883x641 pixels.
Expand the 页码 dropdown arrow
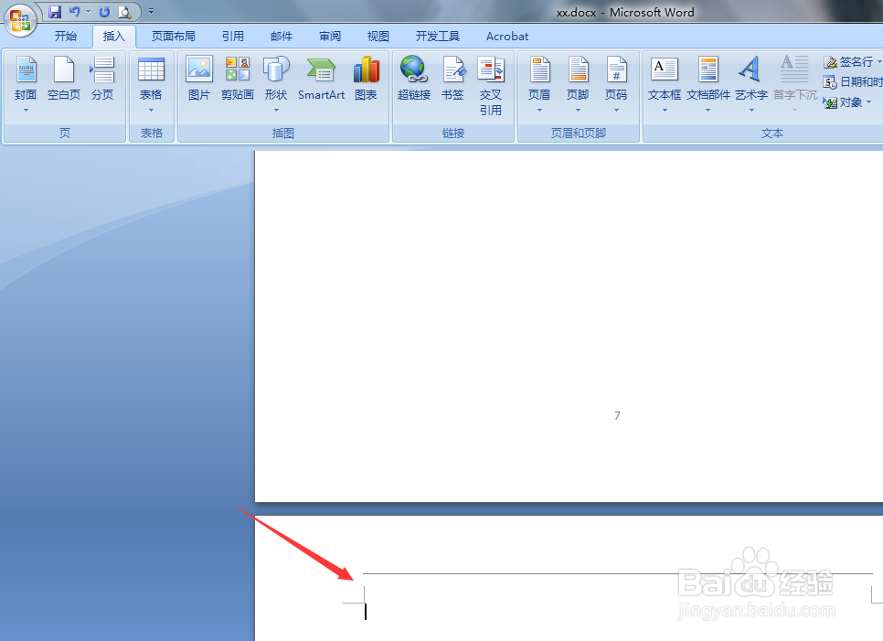615,111
